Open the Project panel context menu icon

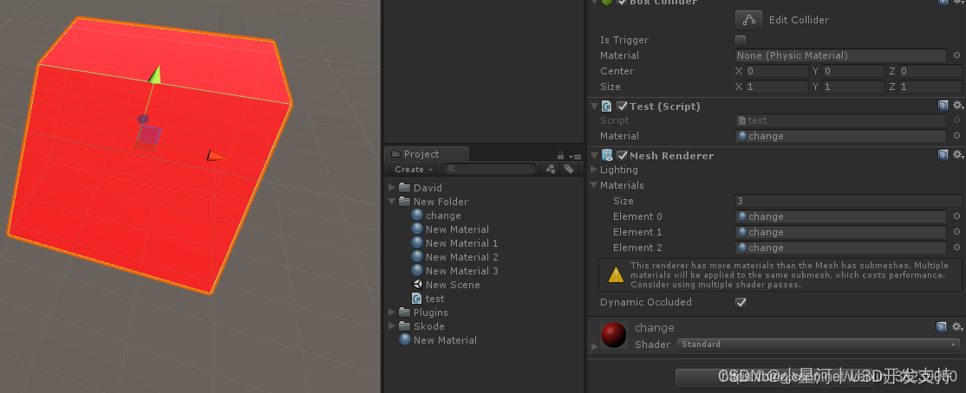pos(576,156)
